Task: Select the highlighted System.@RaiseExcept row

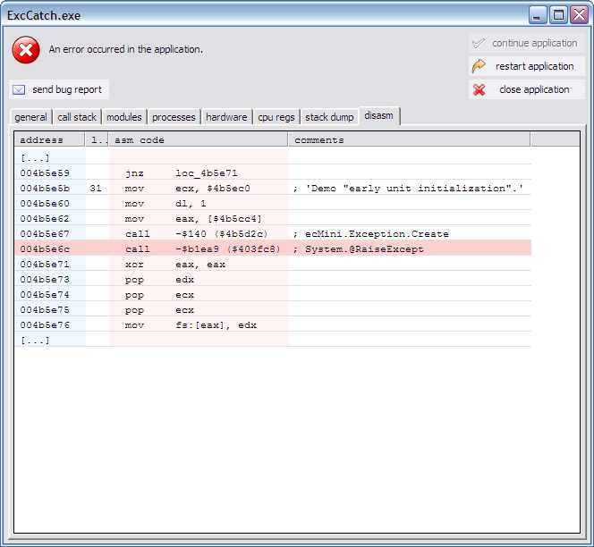Action: click(x=273, y=249)
